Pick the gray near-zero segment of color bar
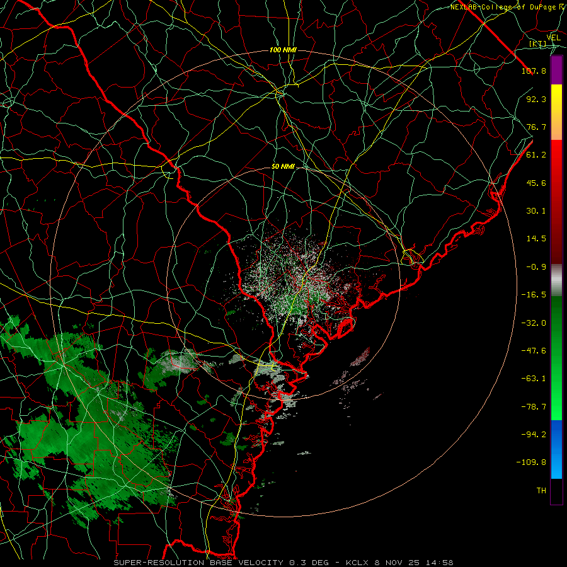The width and height of the screenshot is (567, 567). point(556,280)
